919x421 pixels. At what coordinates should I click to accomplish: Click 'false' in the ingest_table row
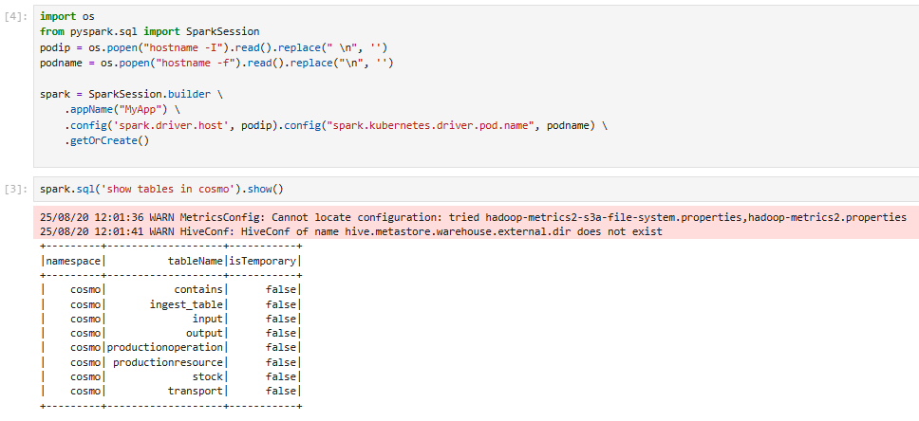click(x=281, y=304)
